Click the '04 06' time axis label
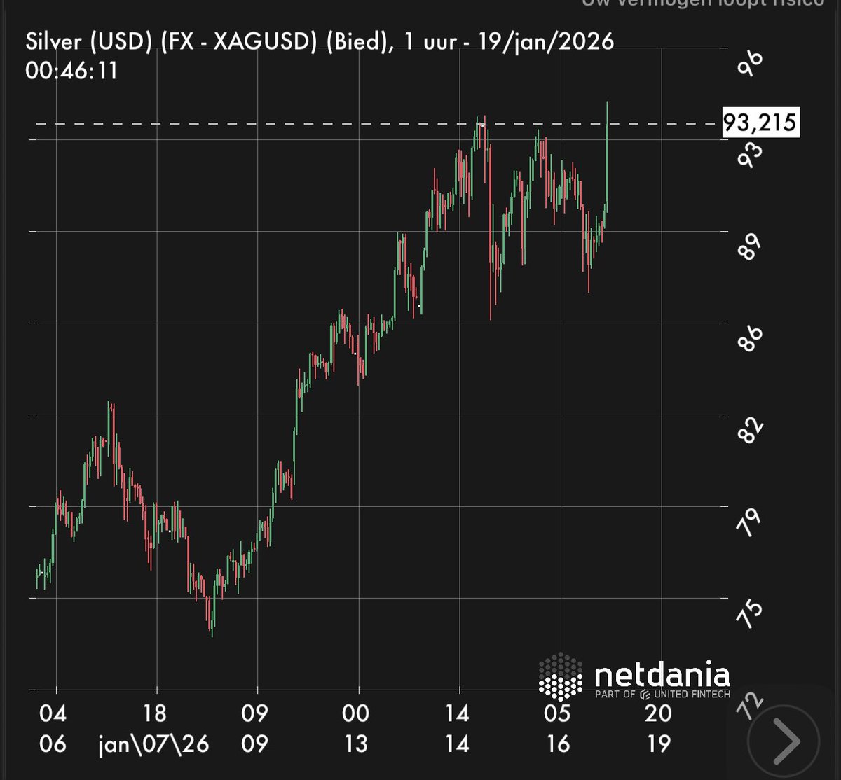841x780 pixels. pyautogui.click(x=53, y=728)
